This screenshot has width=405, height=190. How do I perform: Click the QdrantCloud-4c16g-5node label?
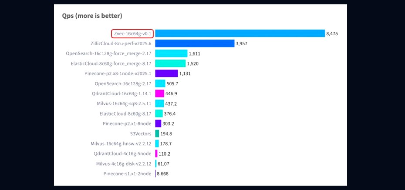(123, 153)
